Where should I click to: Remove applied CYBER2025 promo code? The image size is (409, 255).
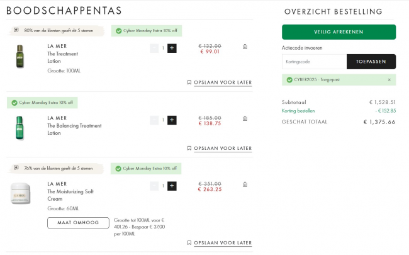click(389, 80)
